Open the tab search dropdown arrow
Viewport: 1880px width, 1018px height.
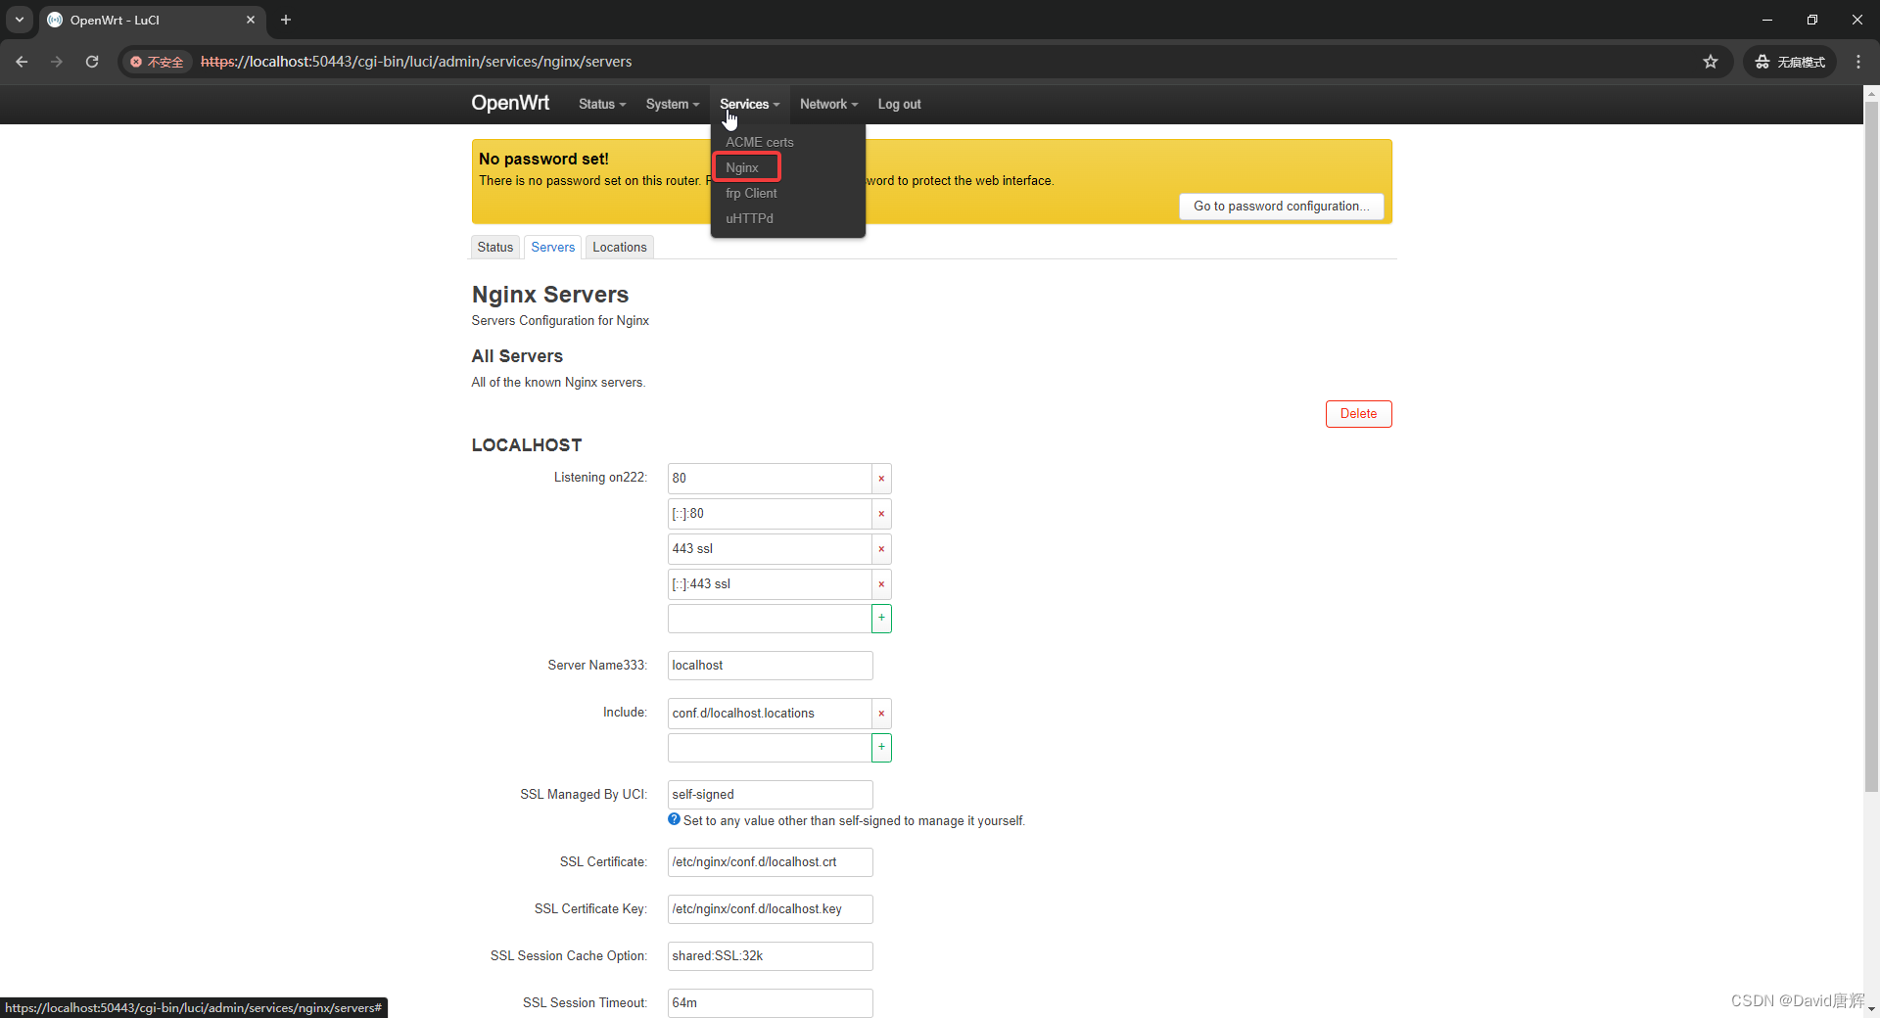coord(20,20)
